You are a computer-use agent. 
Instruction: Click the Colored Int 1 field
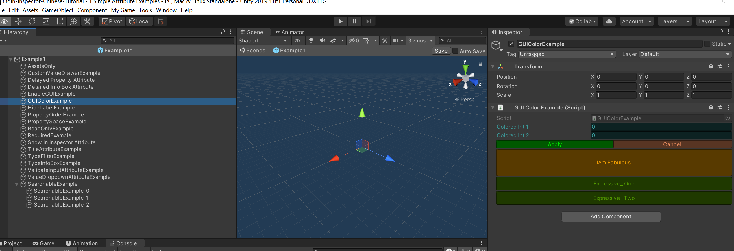tap(661, 127)
